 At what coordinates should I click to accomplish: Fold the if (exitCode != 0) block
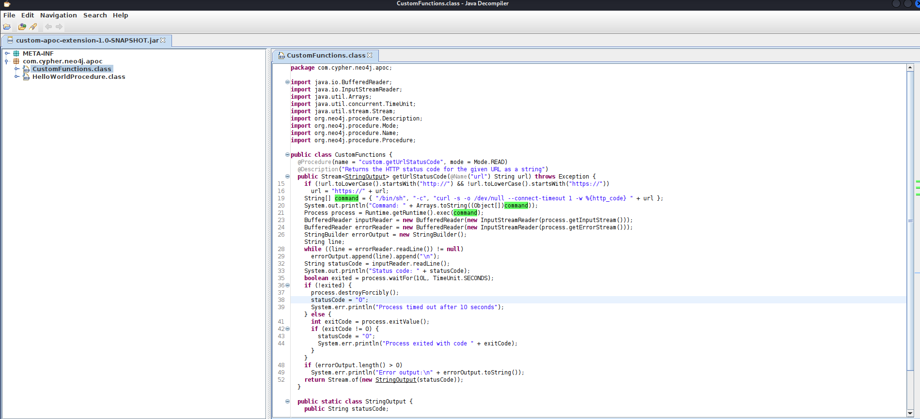pos(287,329)
